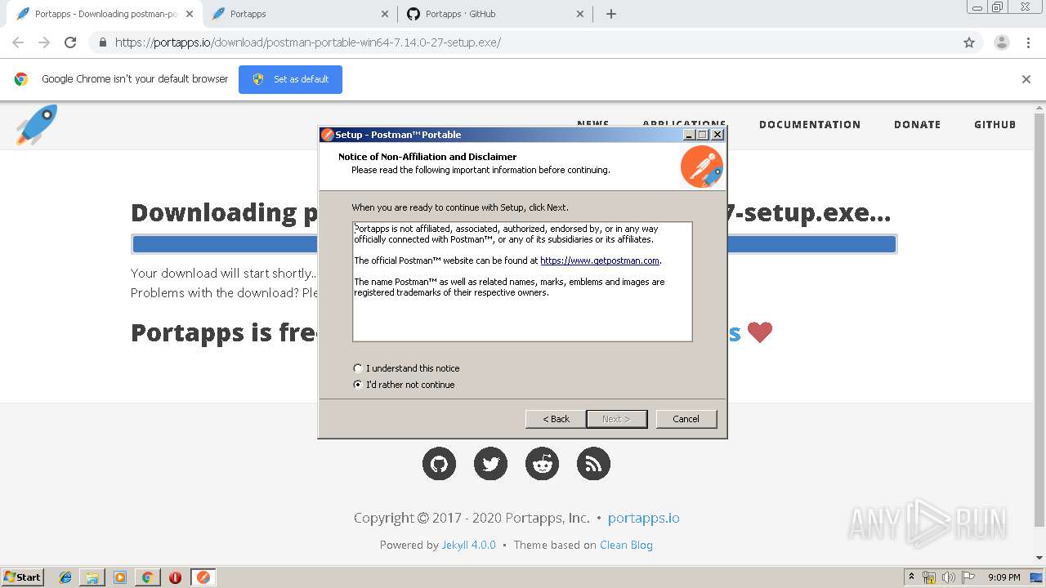Open the GitHub footer icon

coord(439,464)
